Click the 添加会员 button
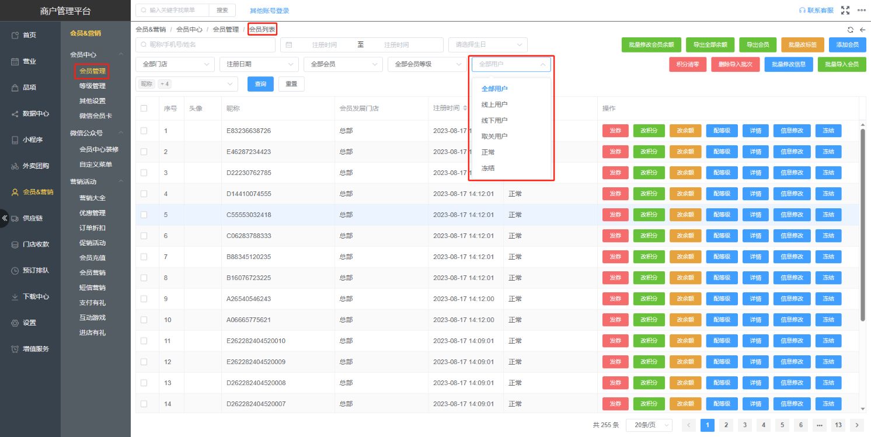Screen dimensions: 871x437 (848, 45)
